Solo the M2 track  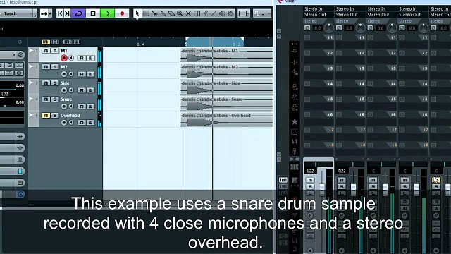click(x=55, y=67)
